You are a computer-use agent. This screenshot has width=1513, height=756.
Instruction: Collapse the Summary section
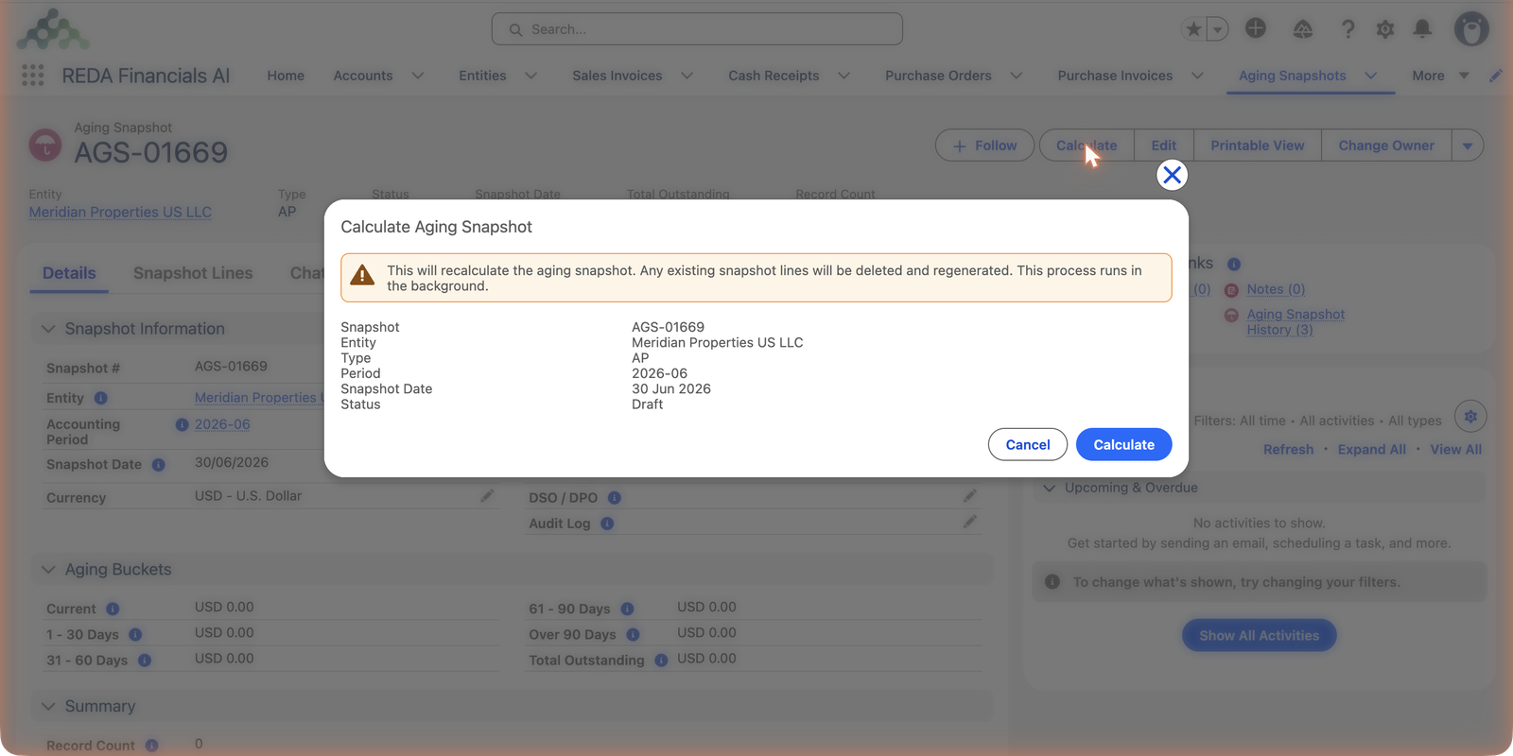pyautogui.click(x=48, y=707)
